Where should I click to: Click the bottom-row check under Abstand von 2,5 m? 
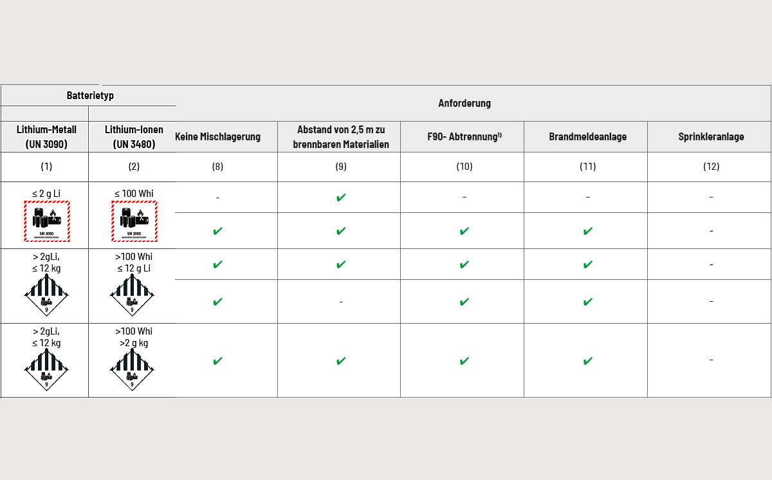click(x=341, y=361)
